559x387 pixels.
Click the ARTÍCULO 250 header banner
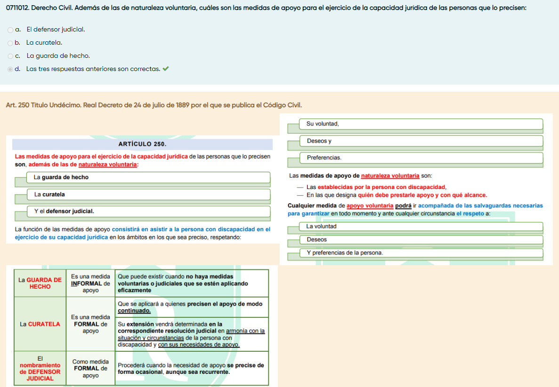point(142,144)
